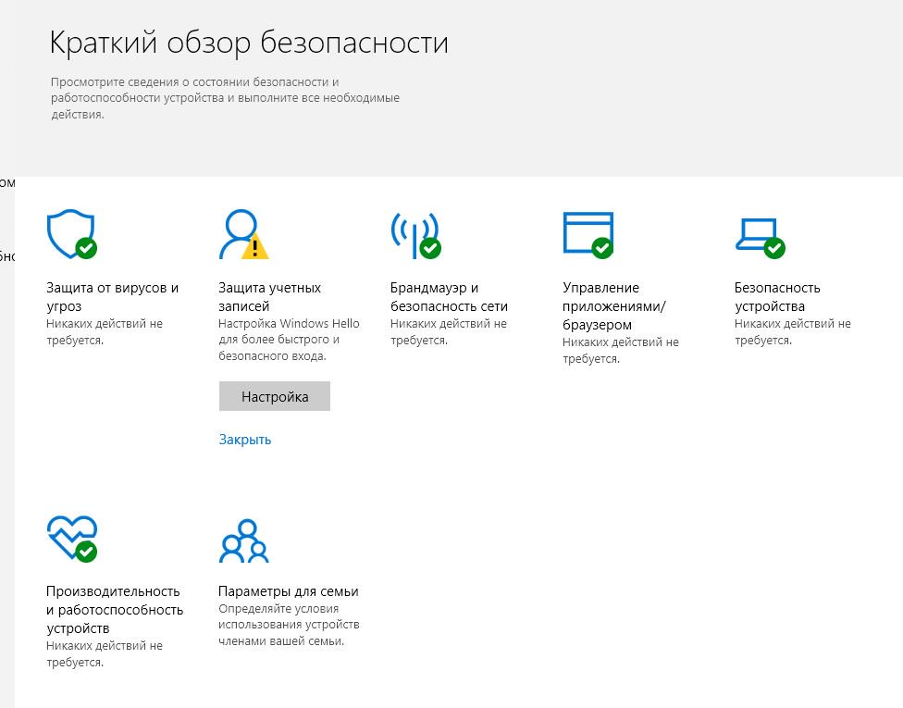
Task: Open Параметры для семьи title
Action: click(x=289, y=591)
